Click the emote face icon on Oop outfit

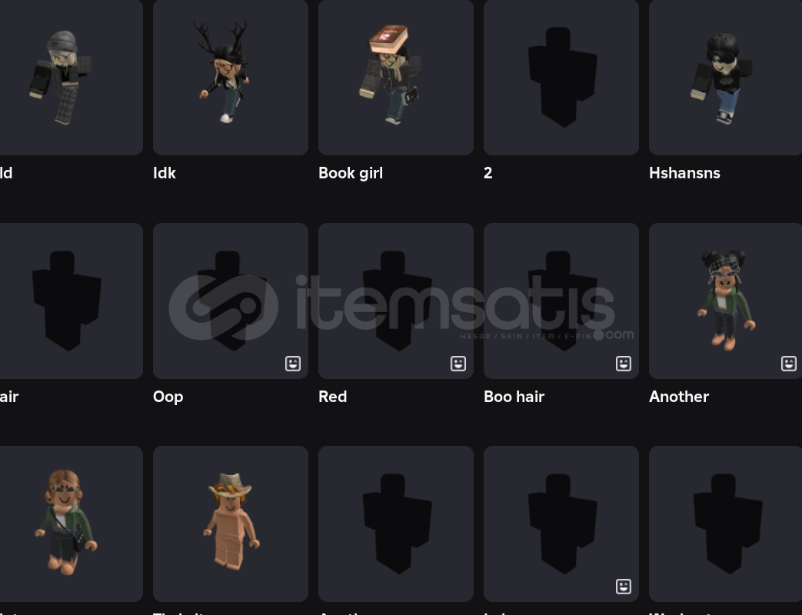click(x=292, y=364)
